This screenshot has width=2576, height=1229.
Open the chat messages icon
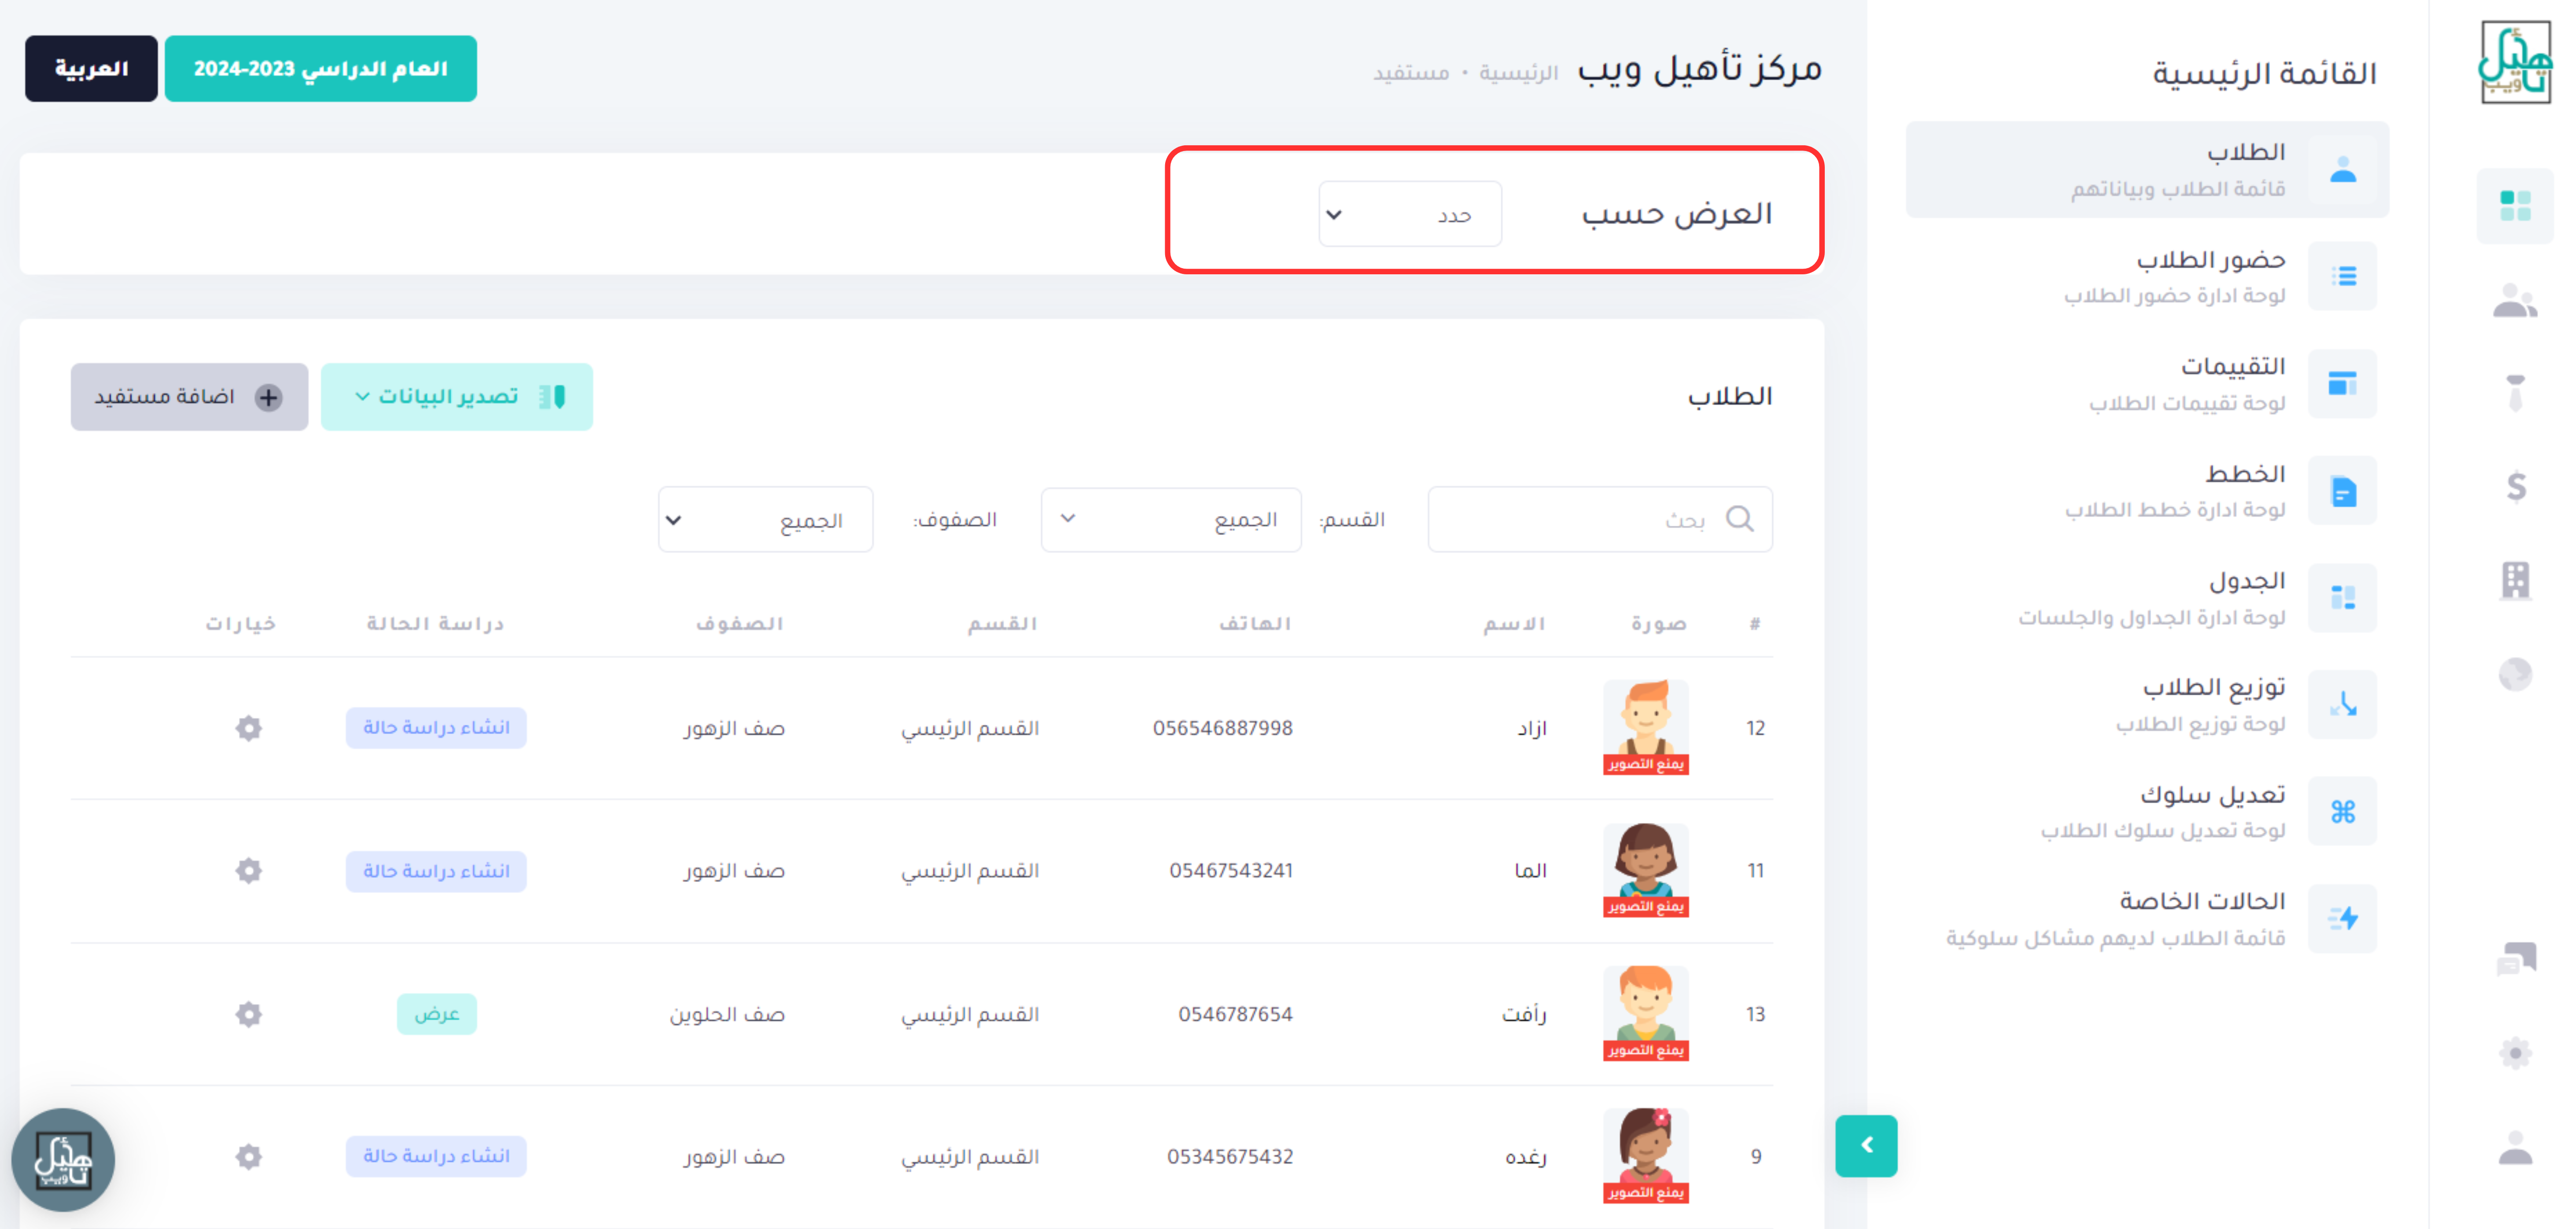pos(2516,959)
